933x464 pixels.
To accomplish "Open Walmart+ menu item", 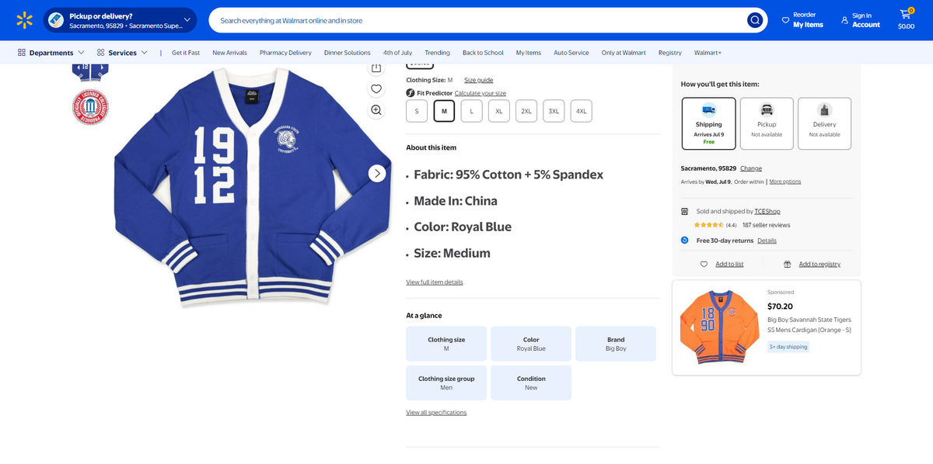I will pyautogui.click(x=708, y=53).
